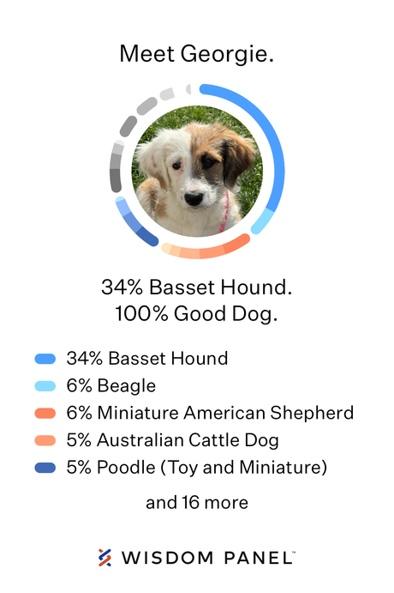The image size is (394, 593).
Task: Select the light blue Beagle legend swatch
Action: point(45,386)
